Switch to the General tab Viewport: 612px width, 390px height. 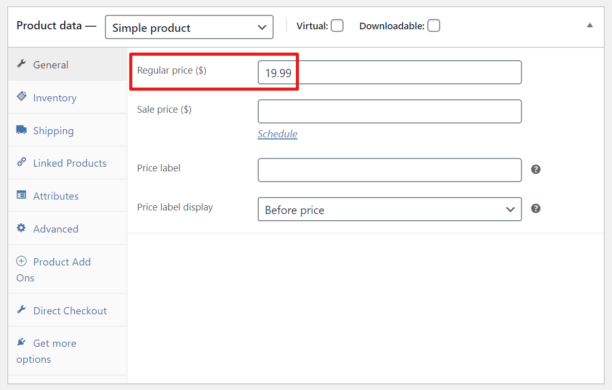click(x=67, y=64)
